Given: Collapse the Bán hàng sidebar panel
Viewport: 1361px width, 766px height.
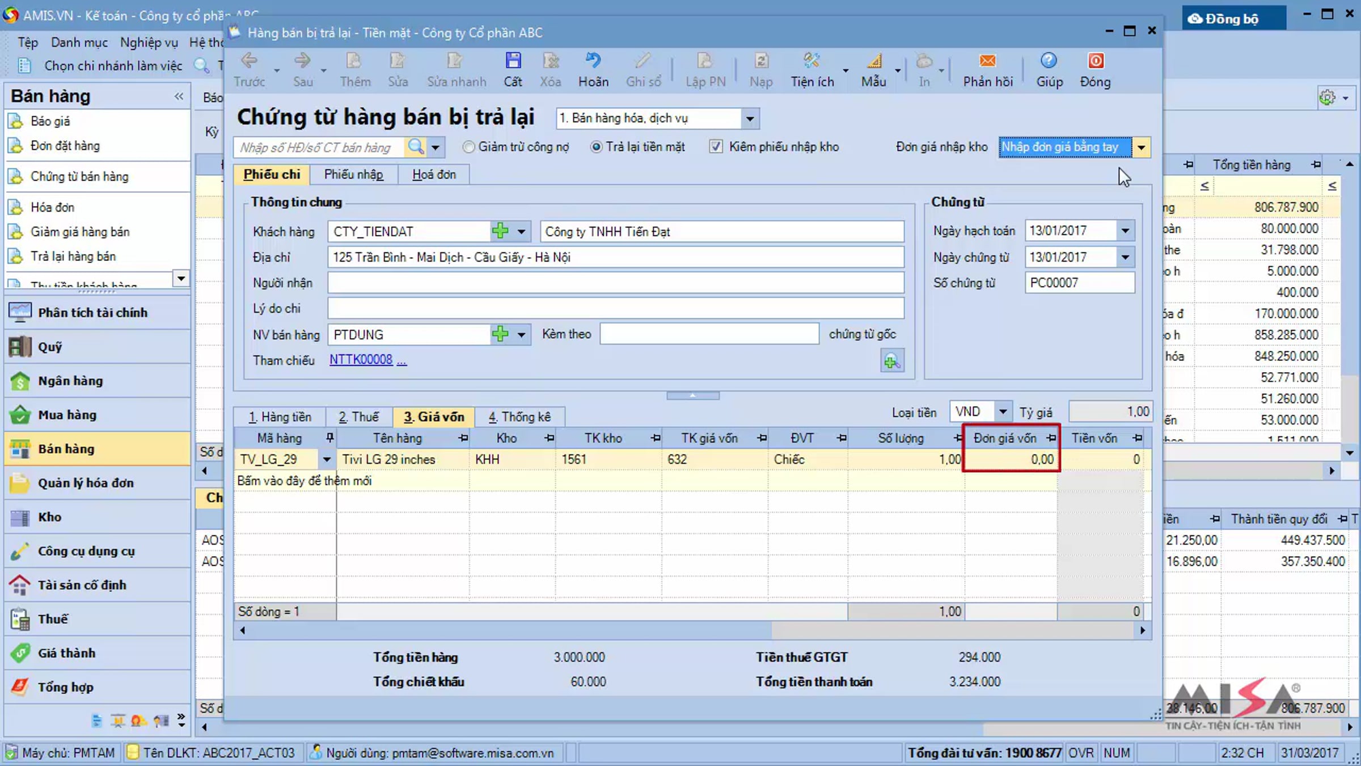Looking at the screenshot, I should click(x=179, y=96).
